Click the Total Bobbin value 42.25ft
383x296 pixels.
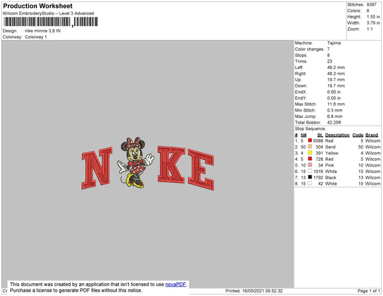tap(334, 122)
